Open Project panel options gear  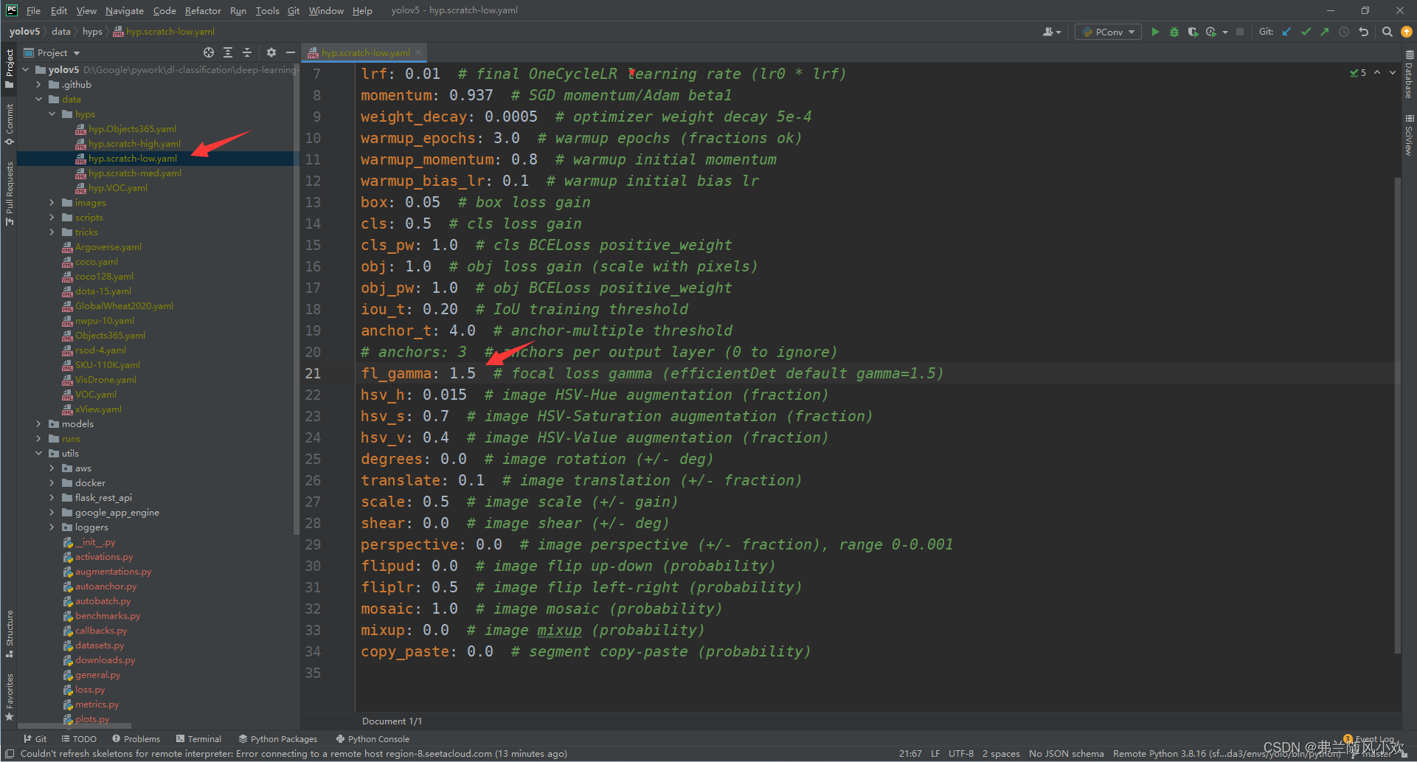click(x=271, y=52)
